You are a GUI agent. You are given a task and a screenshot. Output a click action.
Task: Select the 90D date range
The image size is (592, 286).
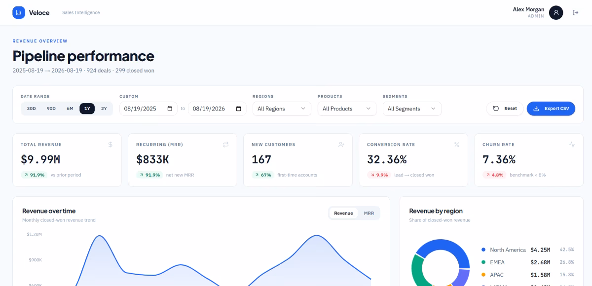51,108
